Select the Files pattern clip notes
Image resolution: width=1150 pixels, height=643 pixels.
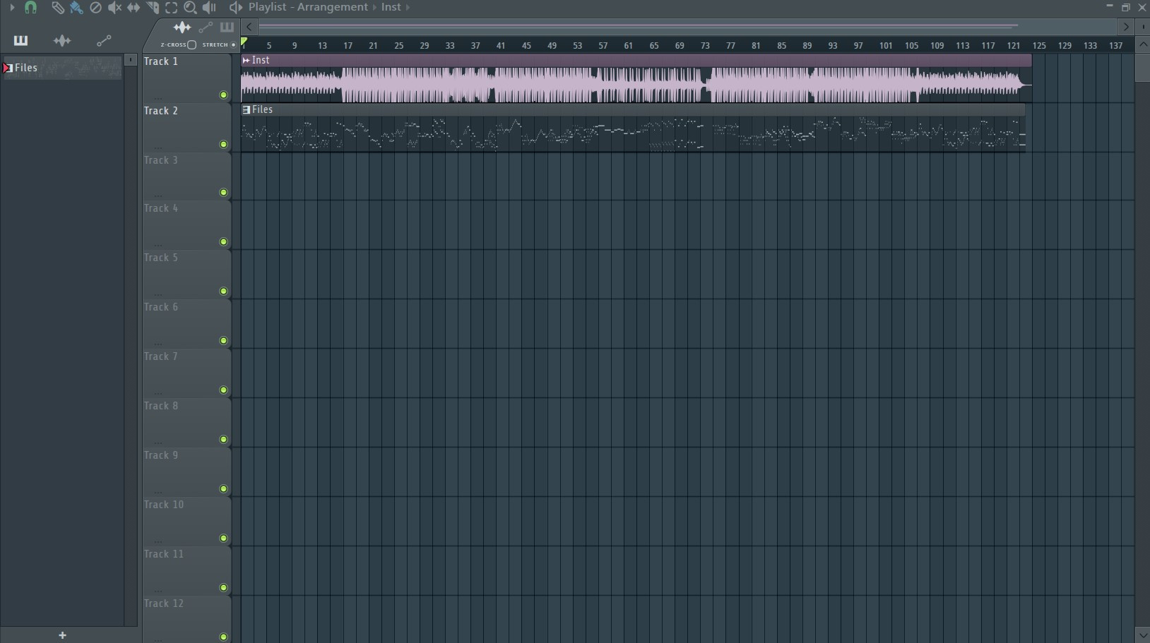click(x=633, y=134)
